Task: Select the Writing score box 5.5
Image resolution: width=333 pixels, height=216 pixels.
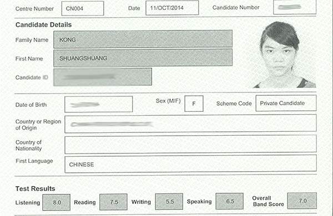Action: tap(169, 202)
